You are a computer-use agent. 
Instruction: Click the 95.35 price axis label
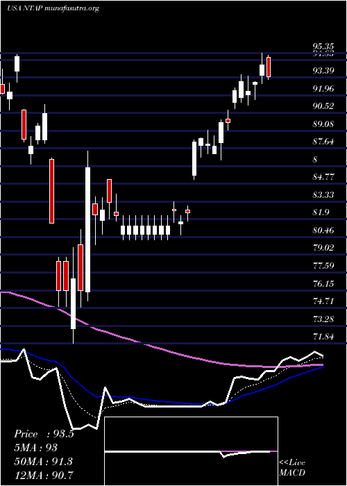(323, 47)
